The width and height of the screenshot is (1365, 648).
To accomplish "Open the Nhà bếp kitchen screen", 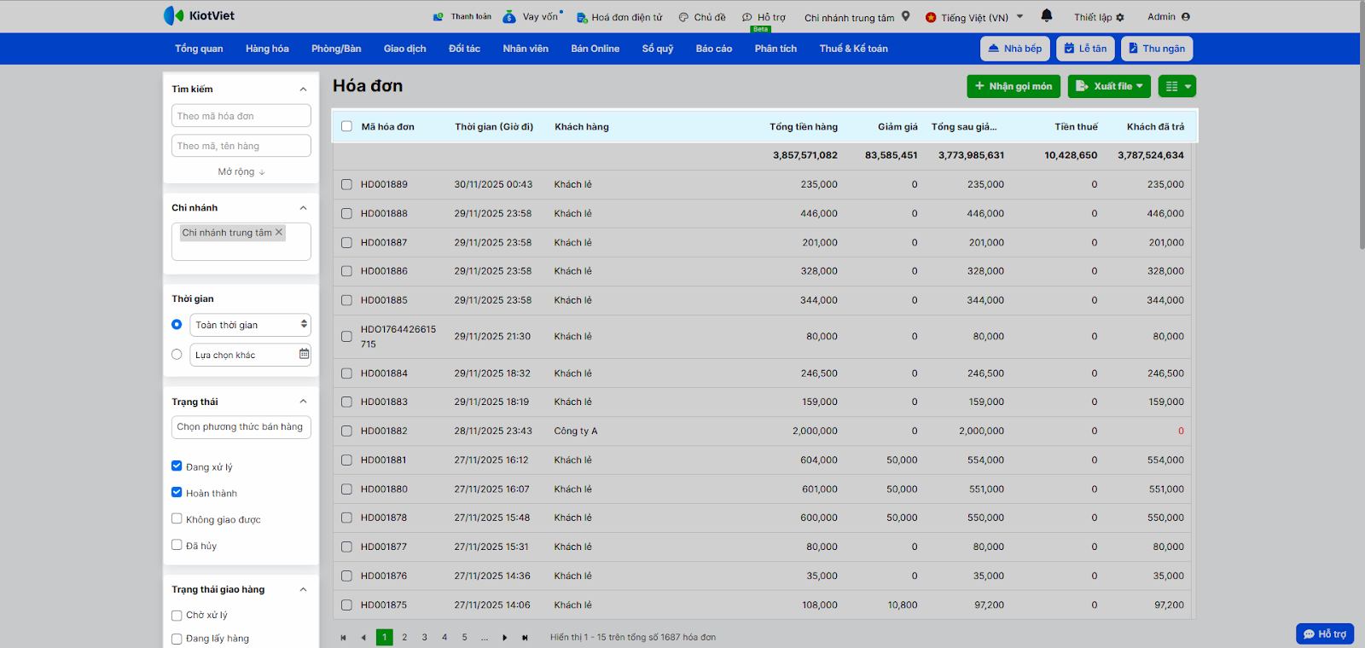I will [1015, 49].
